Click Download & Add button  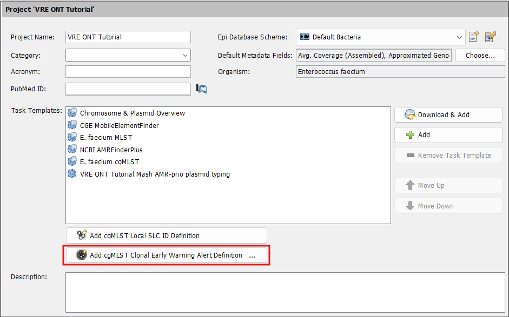(x=448, y=114)
